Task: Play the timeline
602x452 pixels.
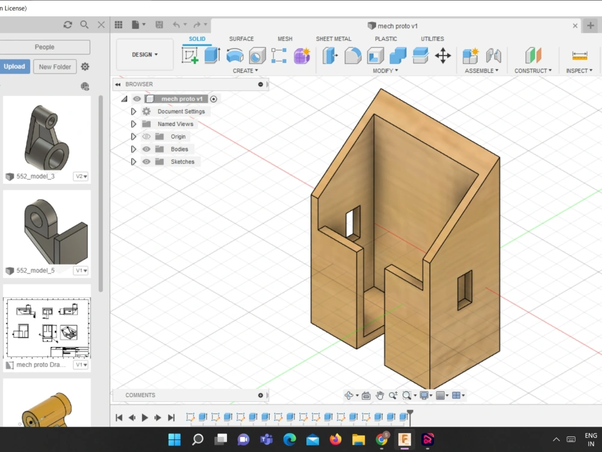Action: click(x=144, y=418)
